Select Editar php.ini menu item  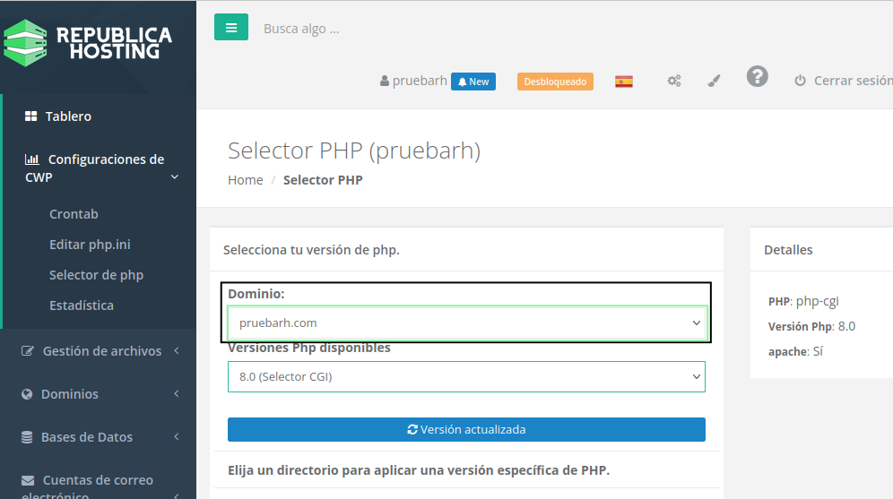[90, 245]
